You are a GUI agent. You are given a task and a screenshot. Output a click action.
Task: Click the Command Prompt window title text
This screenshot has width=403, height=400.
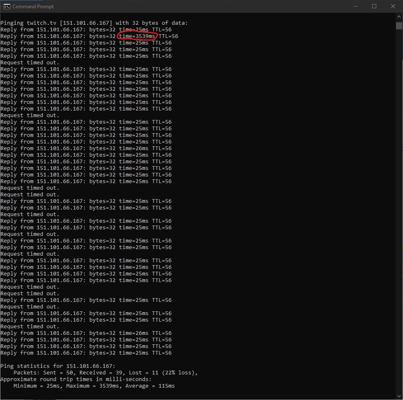click(33, 7)
